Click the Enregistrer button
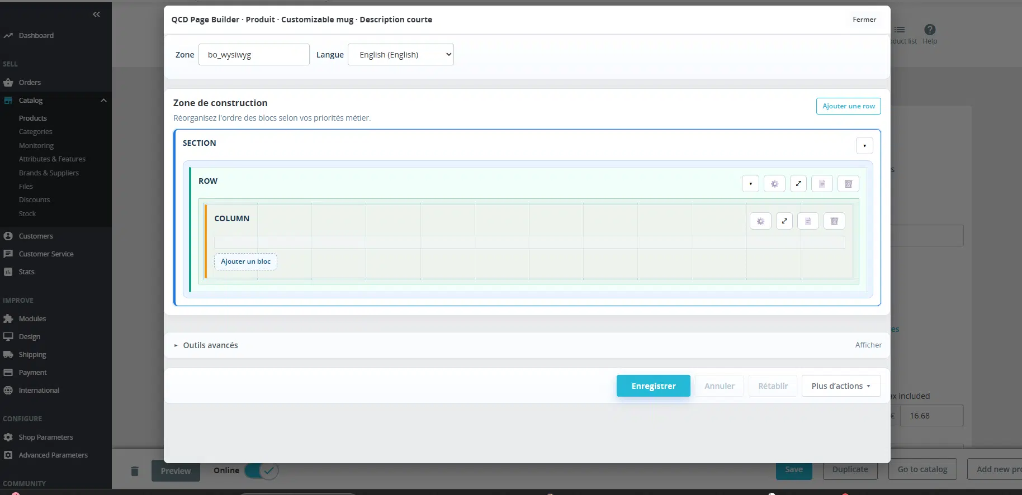Image resolution: width=1022 pixels, height=495 pixels. click(653, 386)
